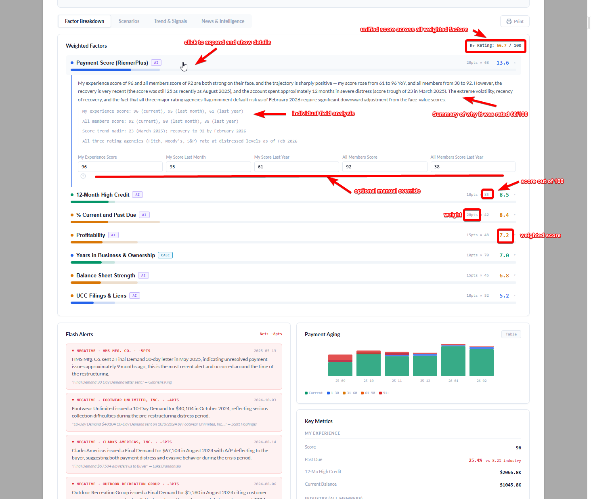The width and height of the screenshot is (591, 499).
Task: Click the AI badge next to % Current and Past Due
Action: pyautogui.click(x=144, y=215)
